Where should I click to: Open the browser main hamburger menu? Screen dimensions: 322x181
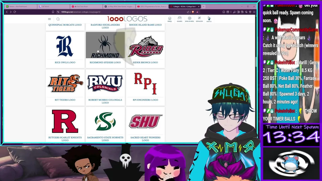click(254, 12)
